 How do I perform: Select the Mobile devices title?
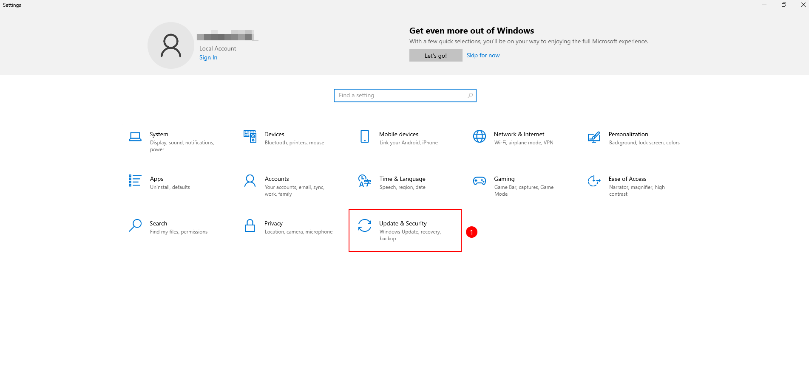tap(399, 134)
